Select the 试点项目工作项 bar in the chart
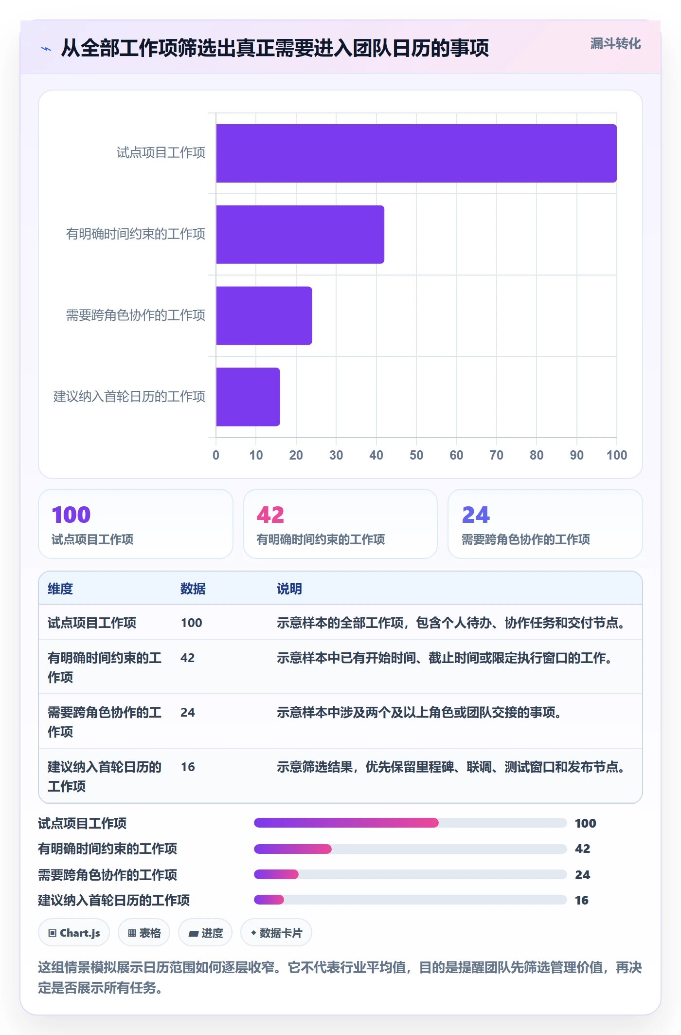This screenshot has height=1035, width=681. tap(416, 153)
